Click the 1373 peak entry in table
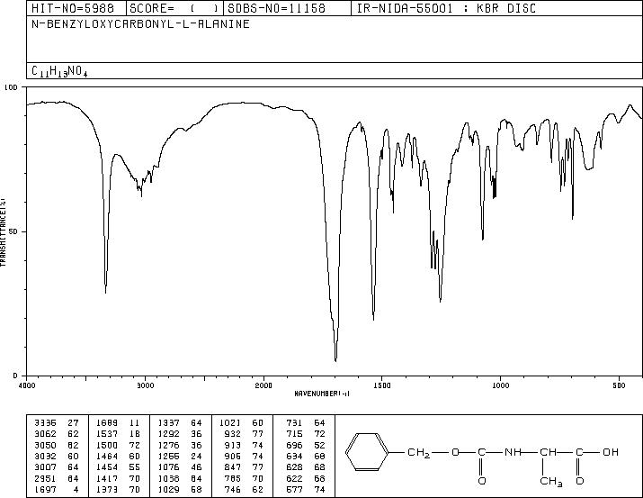Viewport: 643px width, 498px height. (x=118, y=490)
